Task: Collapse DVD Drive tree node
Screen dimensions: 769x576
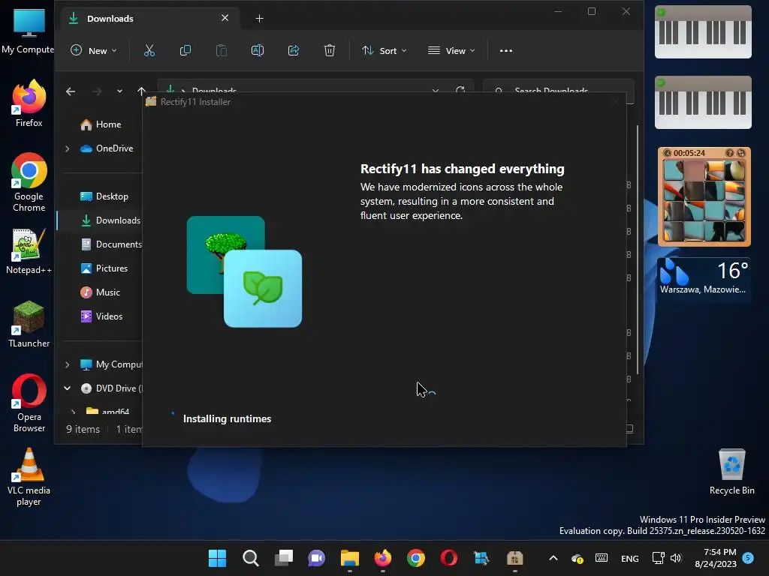Action: 67,388
